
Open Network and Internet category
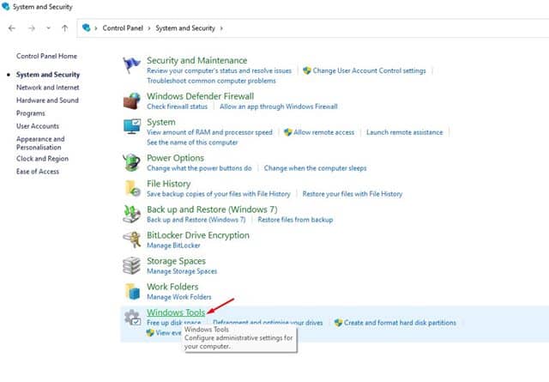pos(48,88)
